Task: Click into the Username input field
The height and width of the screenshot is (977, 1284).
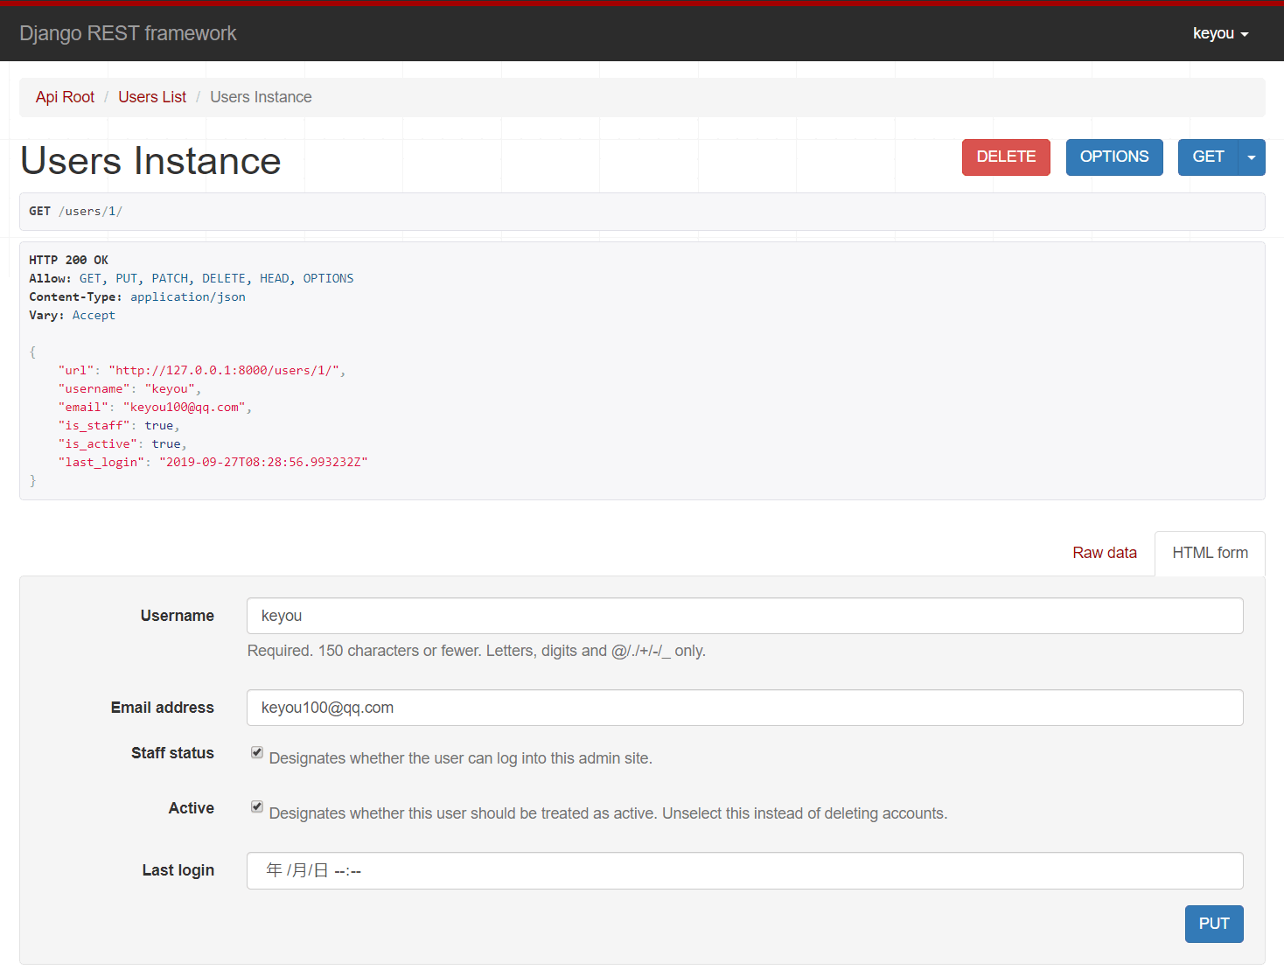Action: tap(744, 616)
